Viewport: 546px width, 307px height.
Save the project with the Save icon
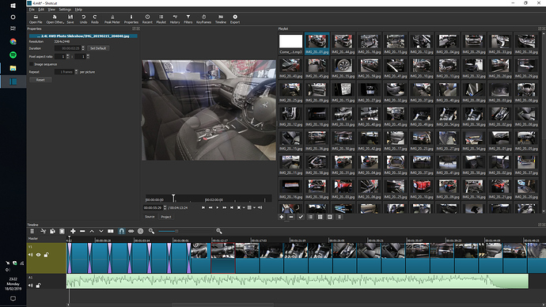pos(70,19)
